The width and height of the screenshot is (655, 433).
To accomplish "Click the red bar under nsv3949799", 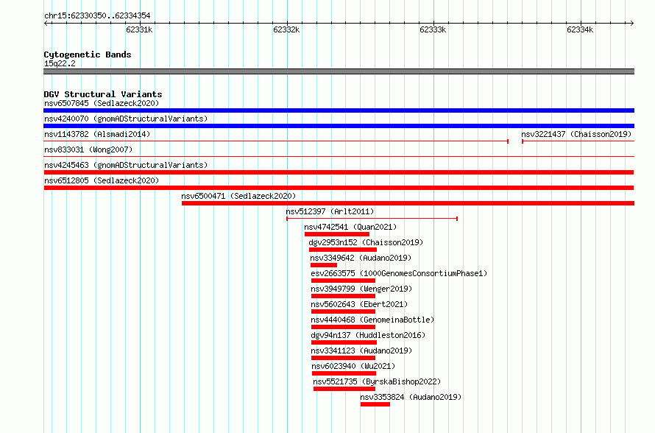I will click(343, 296).
